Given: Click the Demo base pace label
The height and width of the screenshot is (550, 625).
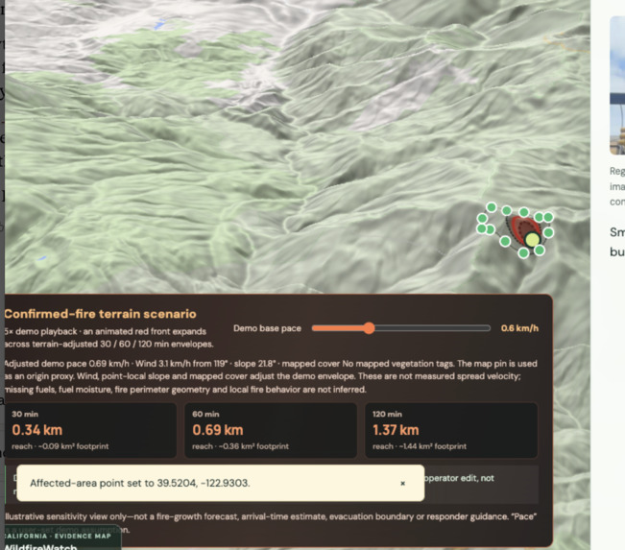Looking at the screenshot, I should [x=267, y=328].
